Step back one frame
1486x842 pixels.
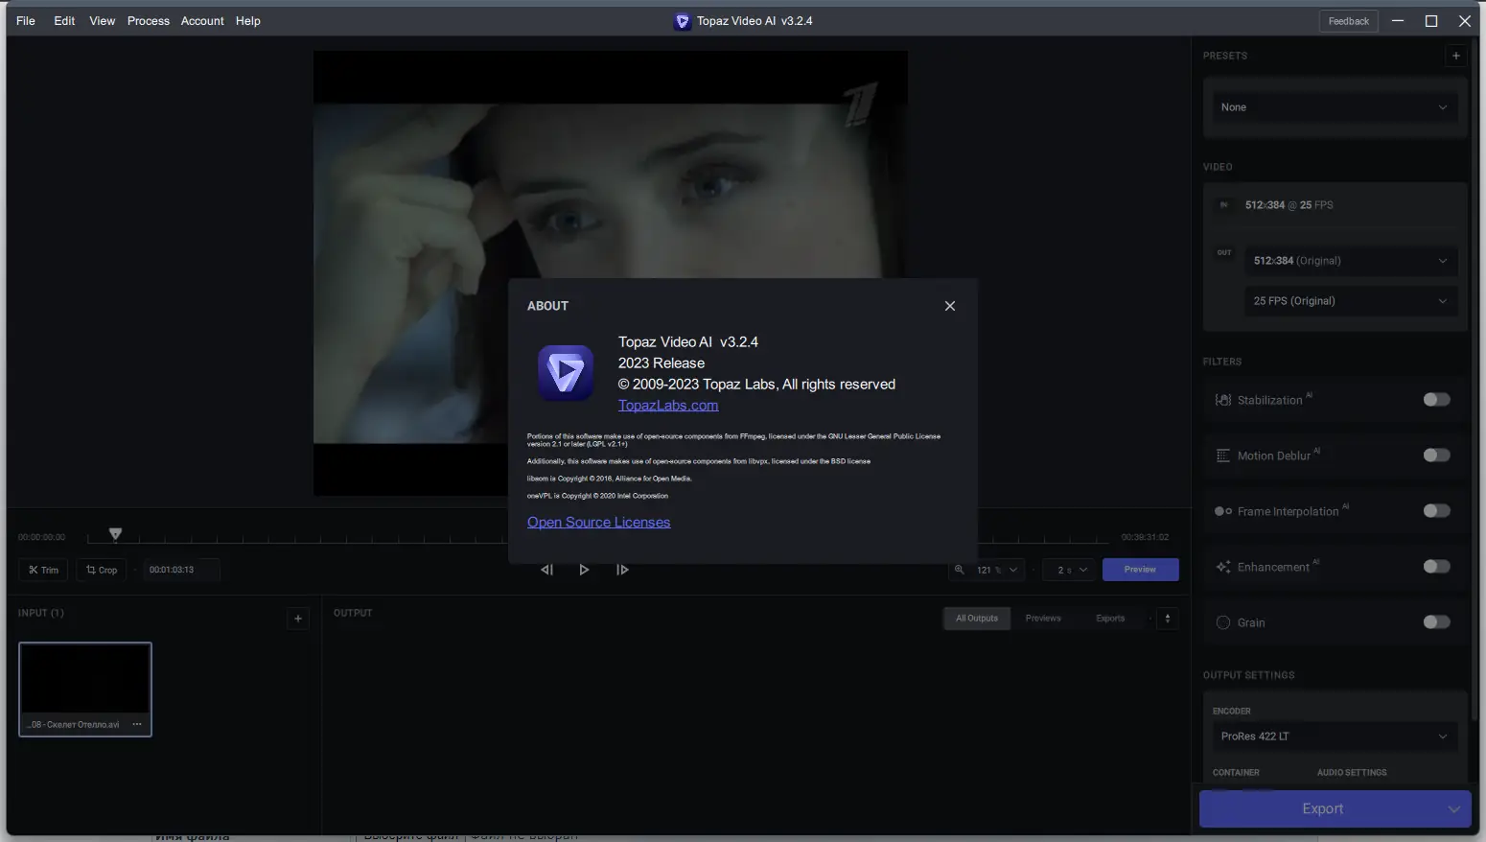pyautogui.click(x=546, y=570)
